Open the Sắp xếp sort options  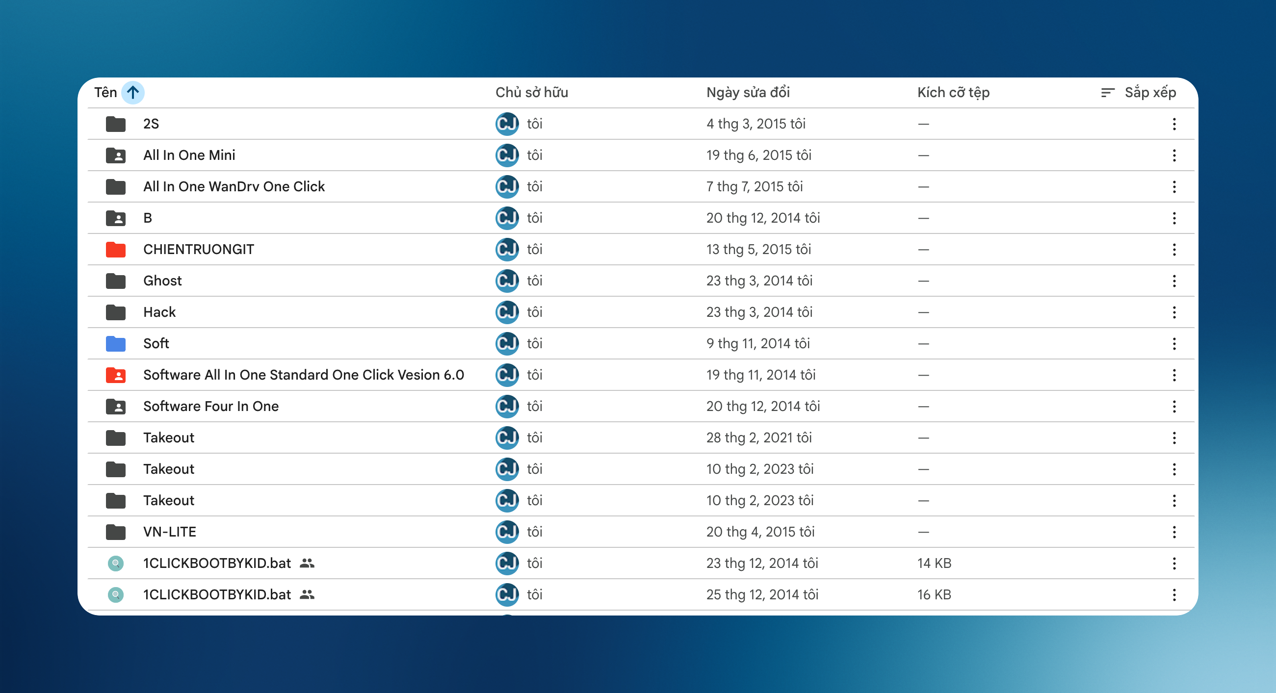coord(1138,92)
